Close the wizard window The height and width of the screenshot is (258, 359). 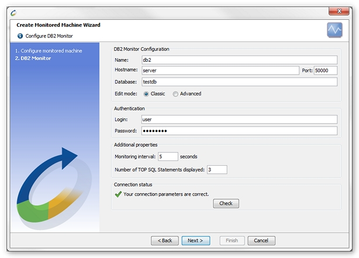[339, 11]
